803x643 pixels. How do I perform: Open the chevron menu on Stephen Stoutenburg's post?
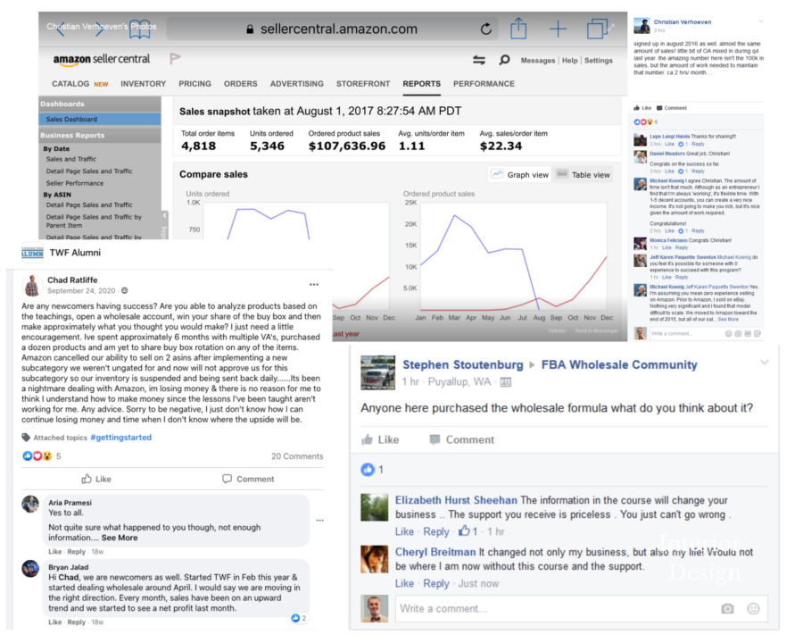point(764,363)
